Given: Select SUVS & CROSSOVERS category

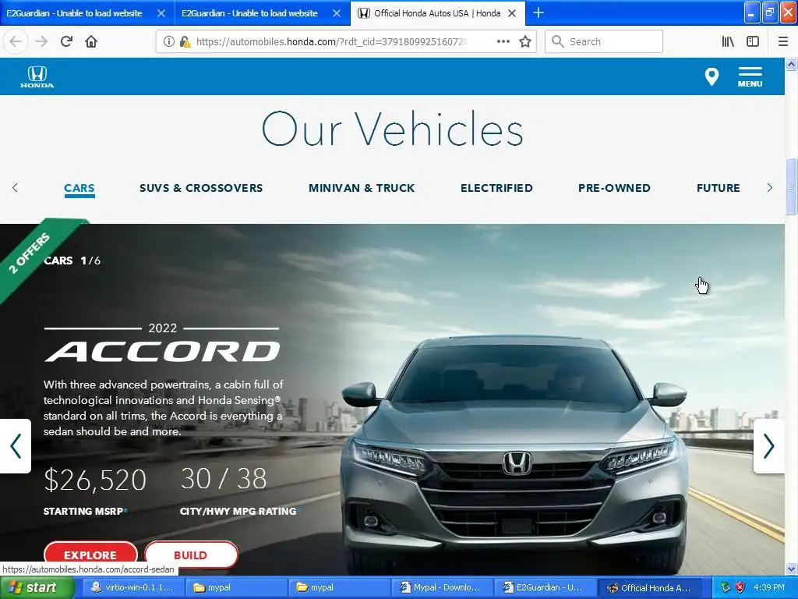Looking at the screenshot, I should (x=201, y=188).
